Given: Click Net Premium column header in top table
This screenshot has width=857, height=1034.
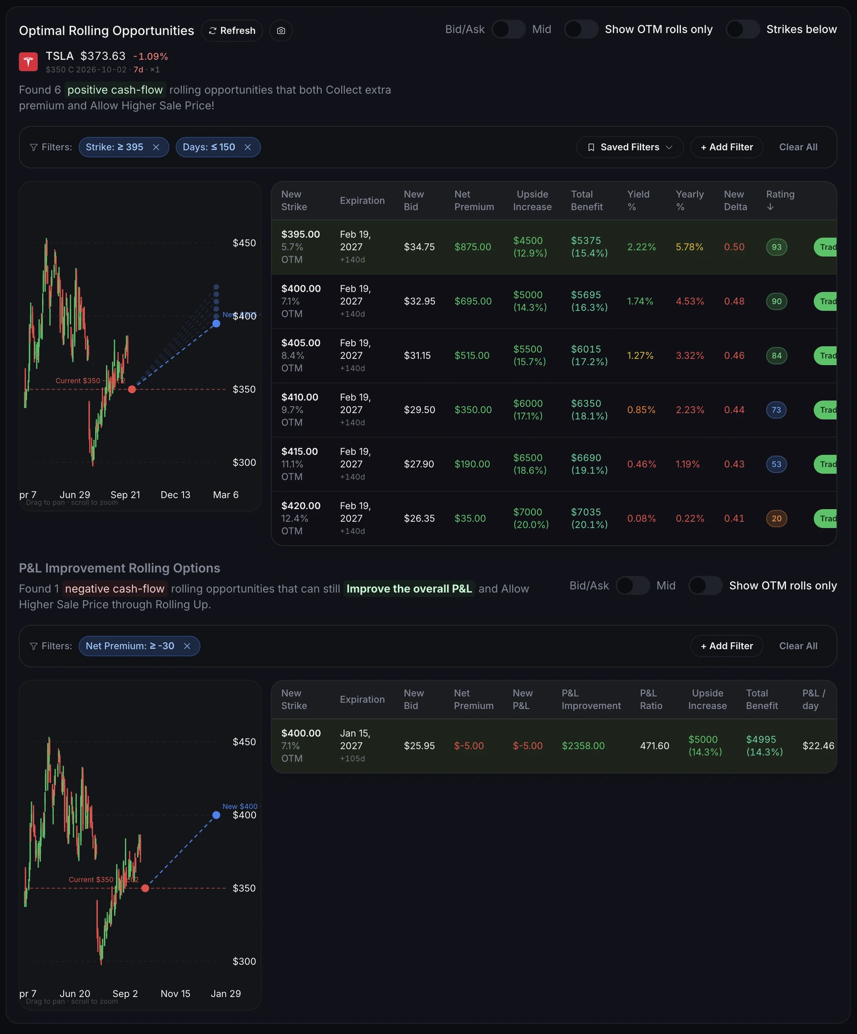Looking at the screenshot, I should [x=474, y=200].
